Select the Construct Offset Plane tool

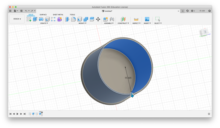(x=123, y=19)
